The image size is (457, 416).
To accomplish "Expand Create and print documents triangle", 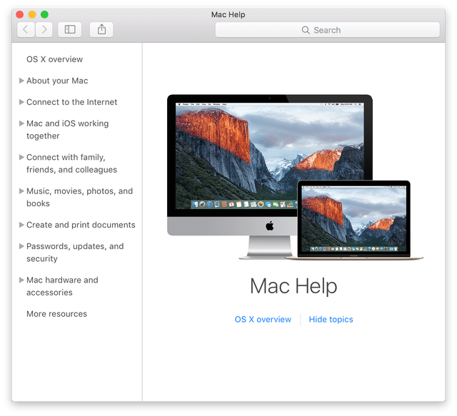I will pos(21,225).
